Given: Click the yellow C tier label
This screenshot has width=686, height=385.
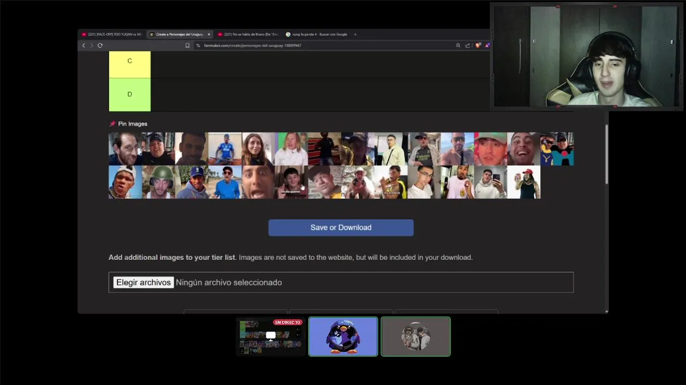Looking at the screenshot, I should (130, 64).
